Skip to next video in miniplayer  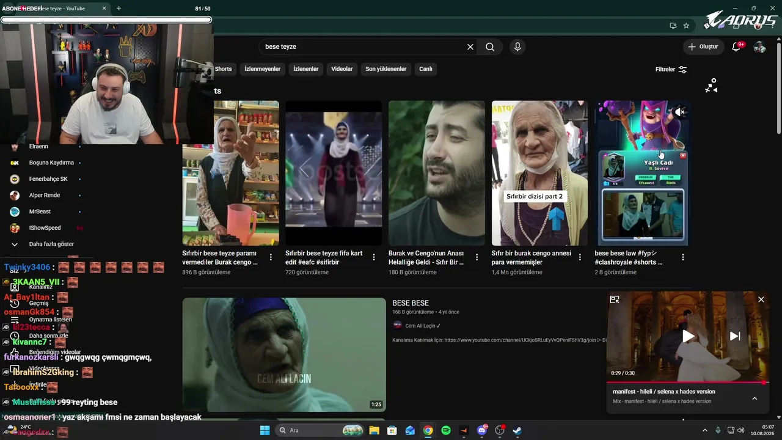735,336
